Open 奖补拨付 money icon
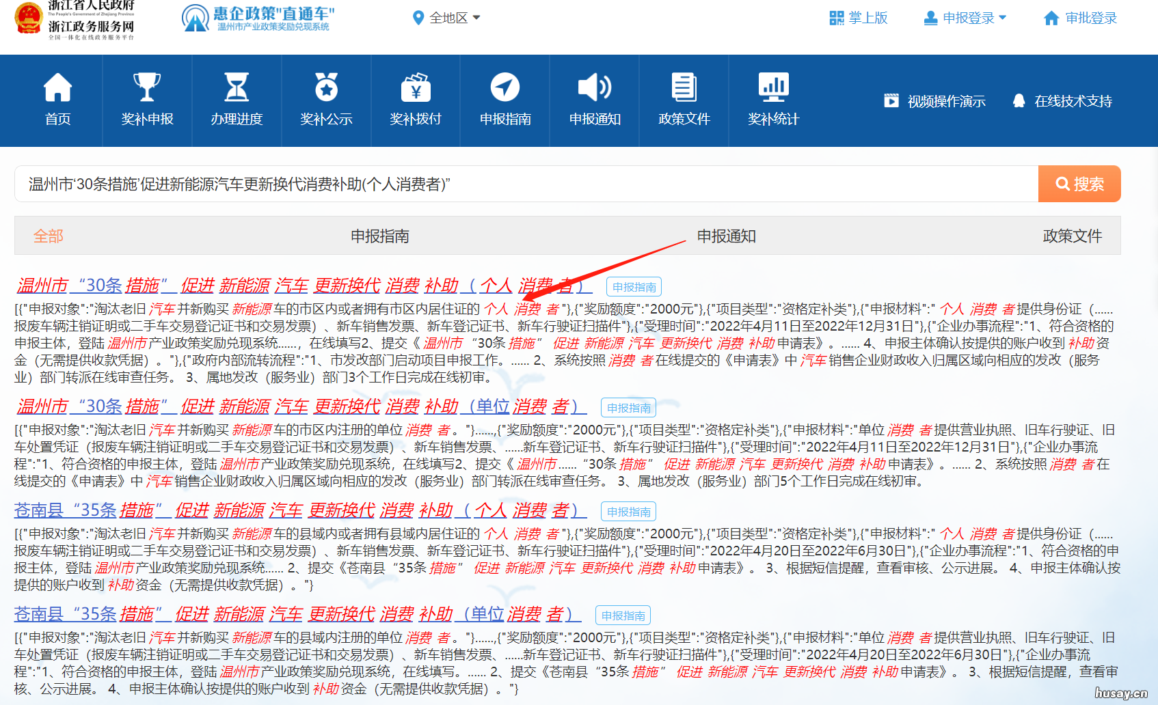The height and width of the screenshot is (705, 1158). 416,100
